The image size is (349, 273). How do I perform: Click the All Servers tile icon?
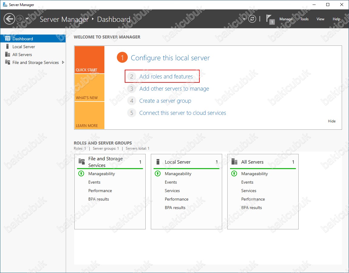click(234, 161)
